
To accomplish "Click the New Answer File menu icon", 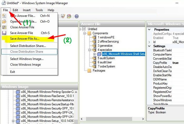I will (x=4, y=16).
